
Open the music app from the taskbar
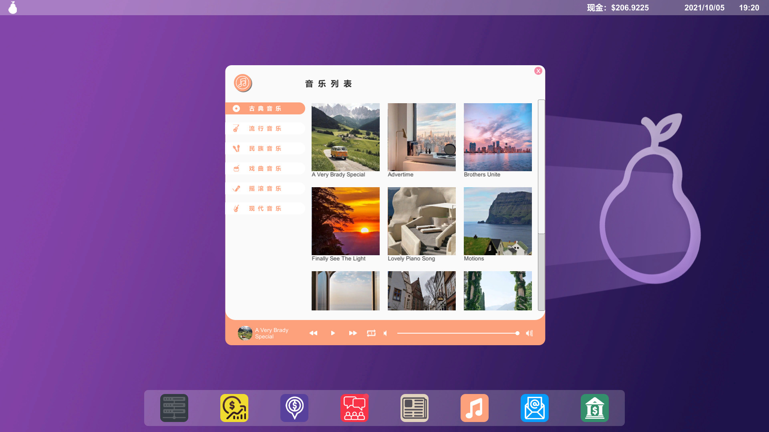[474, 408]
